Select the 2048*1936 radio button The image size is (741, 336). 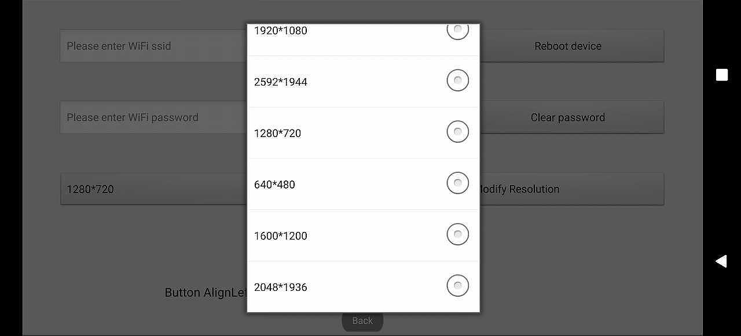(457, 286)
